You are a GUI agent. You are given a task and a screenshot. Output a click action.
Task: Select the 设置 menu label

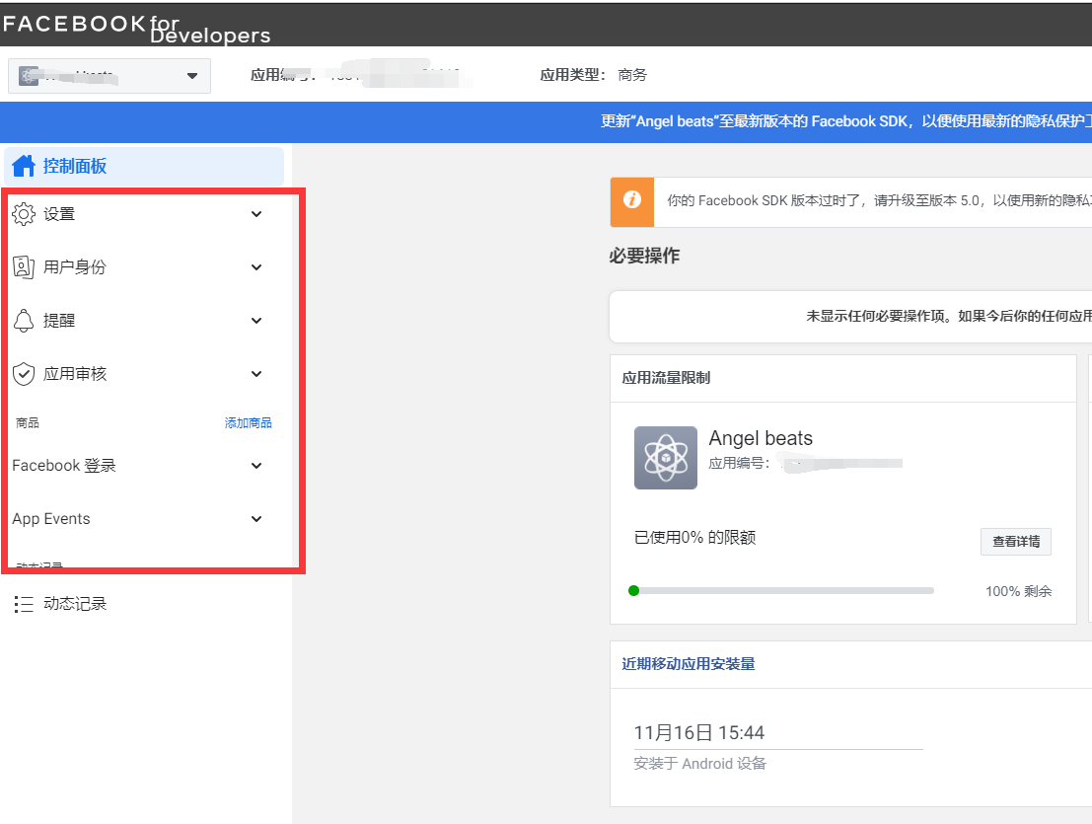[59, 214]
